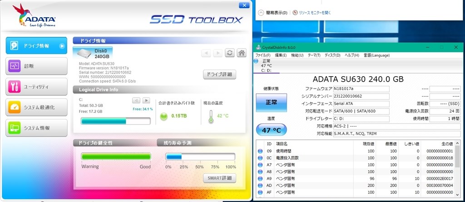Click the remaining life estimate bar
The height and width of the screenshot is (202, 465).
200,157
